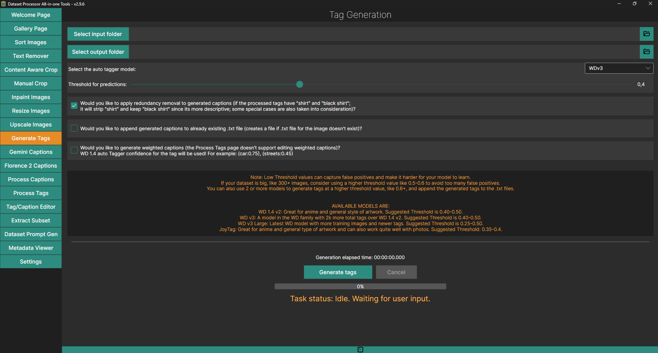The image size is (658, 353).
Task: Click the input folder path field
Action: tap(384, 34)
